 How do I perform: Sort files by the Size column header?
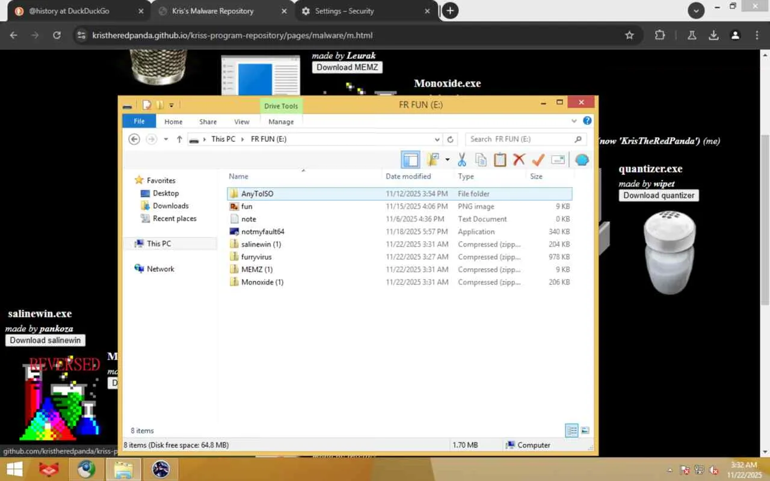[549, 176]
